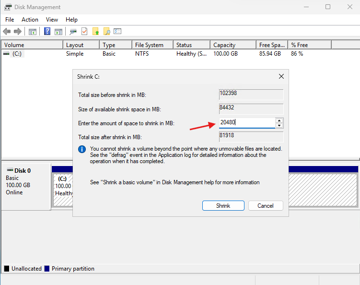Viewport: 360px width, 285px height.
Task: Cancel the Shrink C: dialog
Action: click(x=265, y=205)
